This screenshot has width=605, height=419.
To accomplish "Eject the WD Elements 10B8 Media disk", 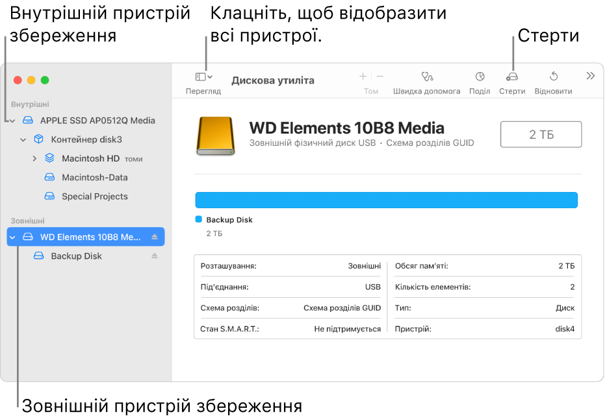I will tap(155, 237).
